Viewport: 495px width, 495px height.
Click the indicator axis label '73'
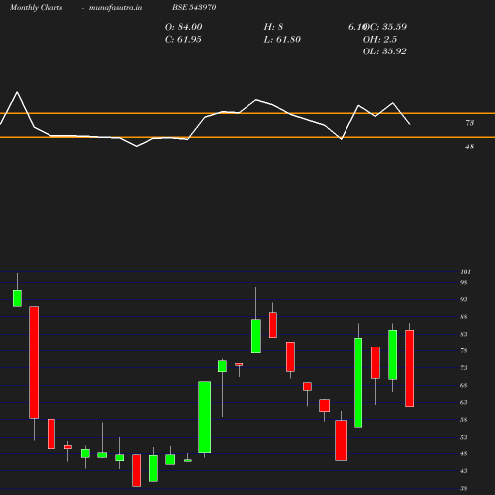coord(470,123)
